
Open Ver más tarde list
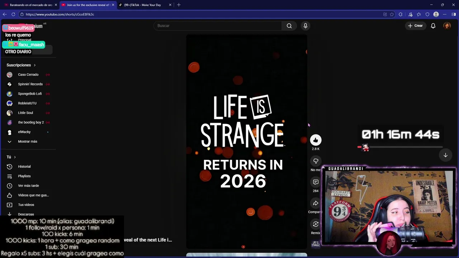(28, 186)
